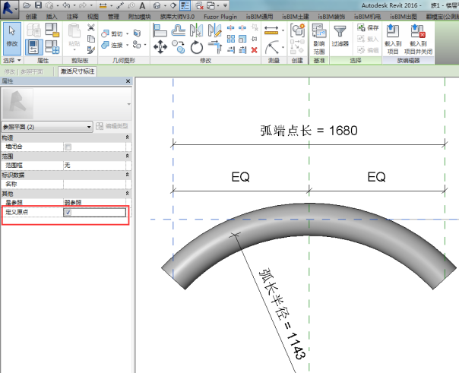Open the type selector dropdown arrow
The height and width of the screenshot is (373, 459).
(128, 103)
